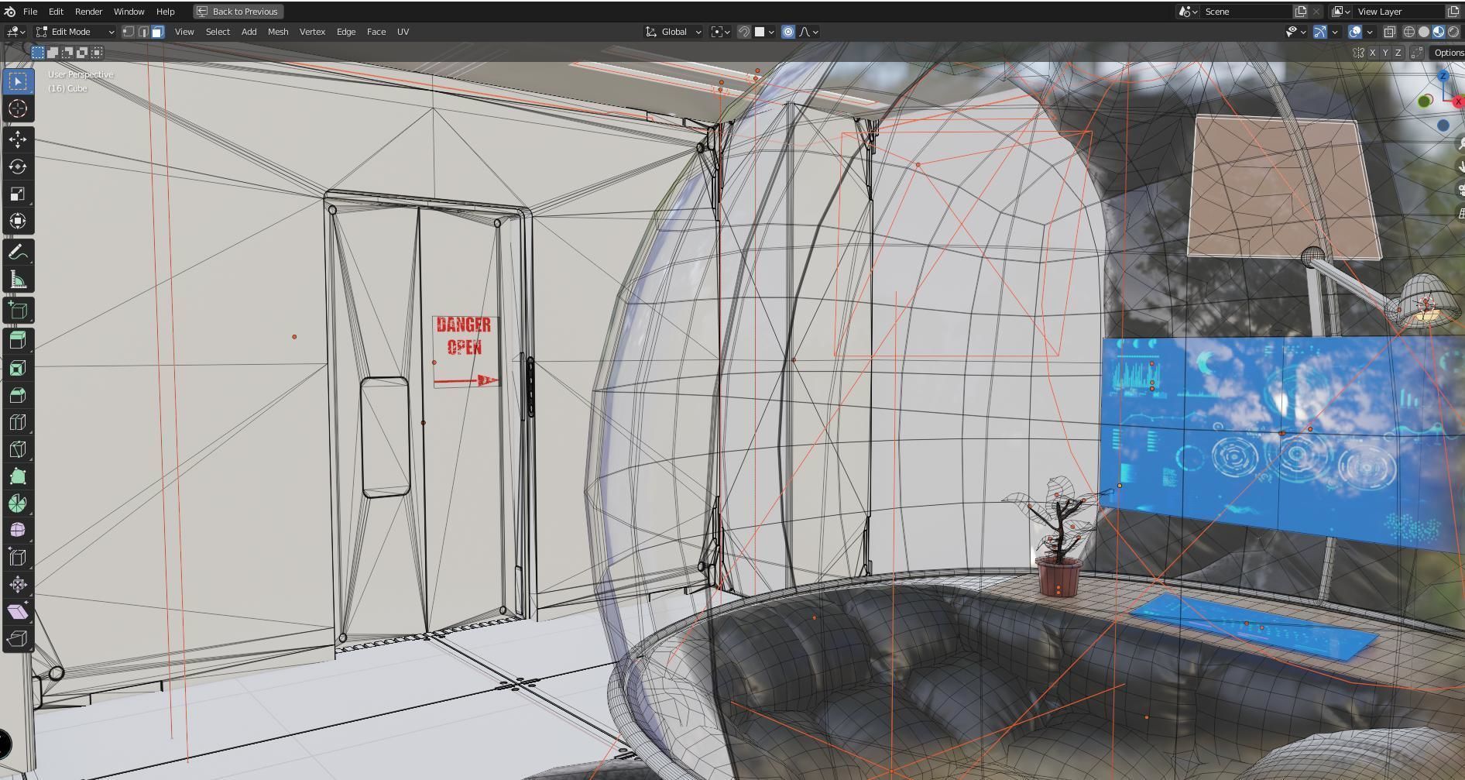1465x780 pixels.
Task: Pick the Rotate tool
Action: click(18, 167)
